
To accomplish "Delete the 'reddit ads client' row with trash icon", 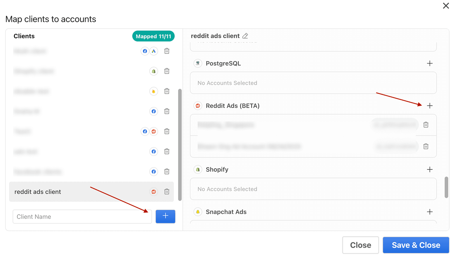I will 167,192.
